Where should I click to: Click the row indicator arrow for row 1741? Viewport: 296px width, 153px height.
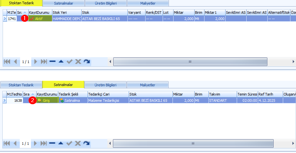(x=5, y=19)
